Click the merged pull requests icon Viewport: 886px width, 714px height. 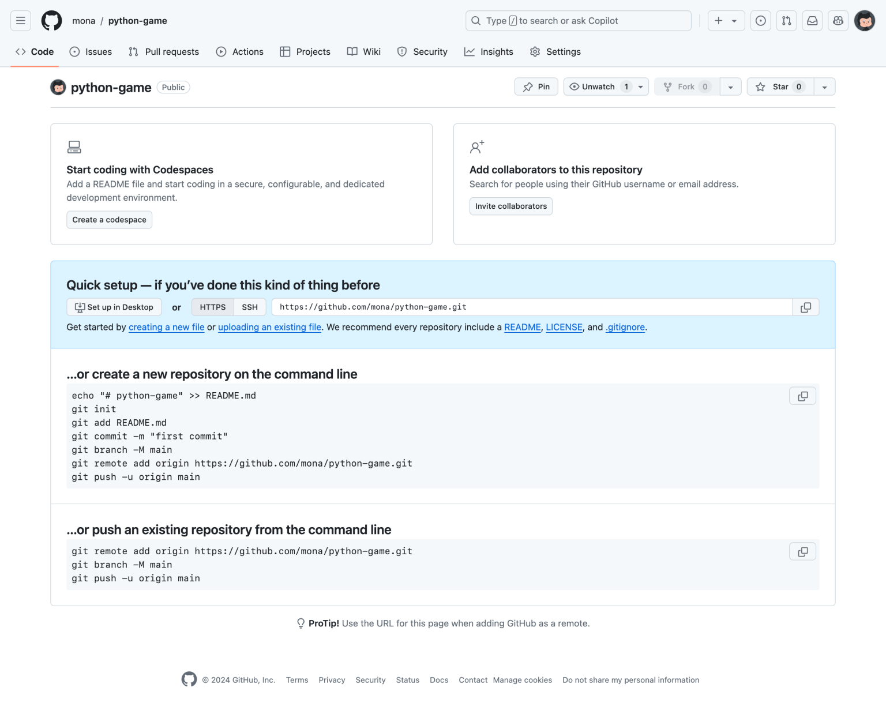(x=786, y=20)
